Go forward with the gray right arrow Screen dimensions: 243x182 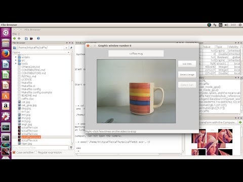point(19,38)
